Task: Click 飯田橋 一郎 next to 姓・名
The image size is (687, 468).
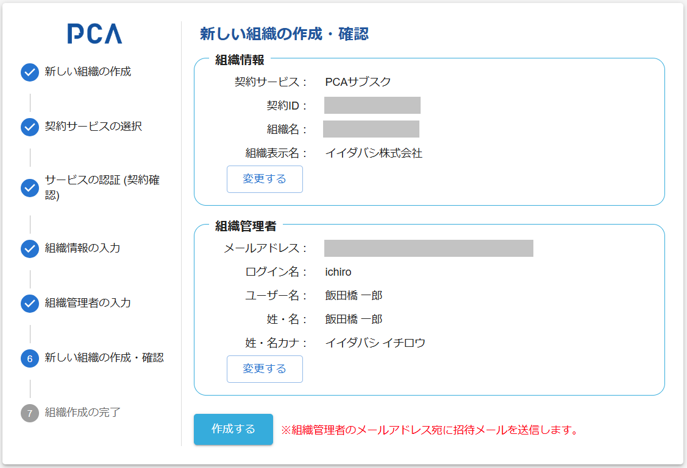Action: coord(354,320)
